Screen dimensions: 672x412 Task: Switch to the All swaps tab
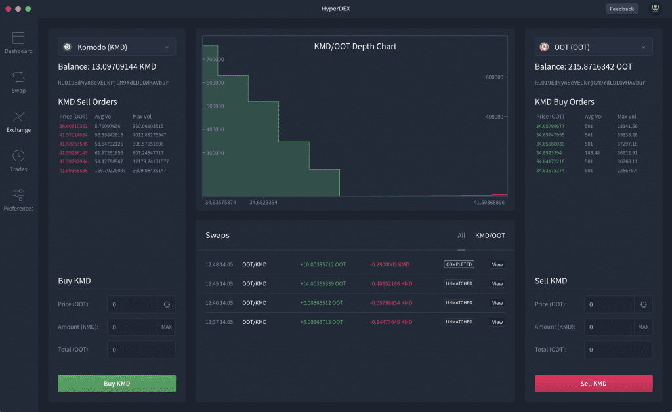(461, 236)
